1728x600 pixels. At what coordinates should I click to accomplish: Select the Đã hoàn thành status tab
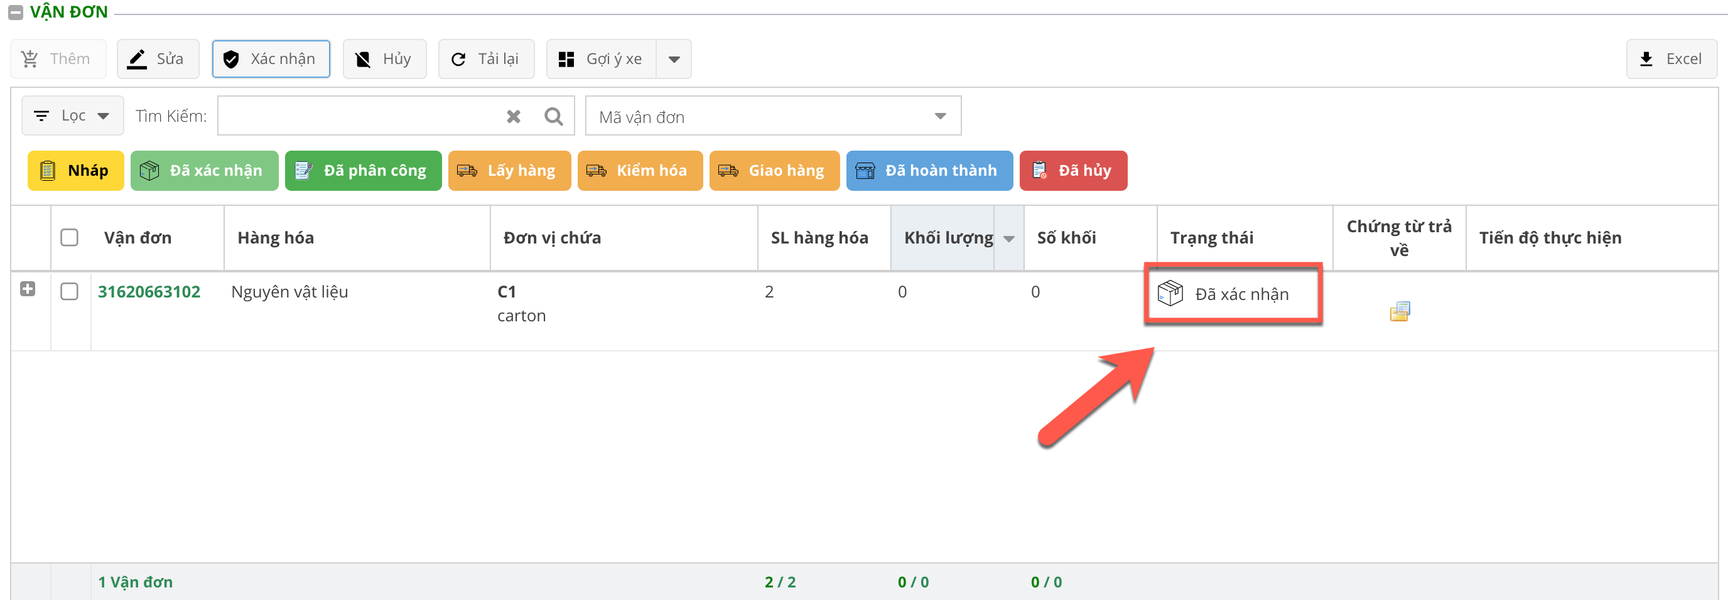[x=929, y=171]
